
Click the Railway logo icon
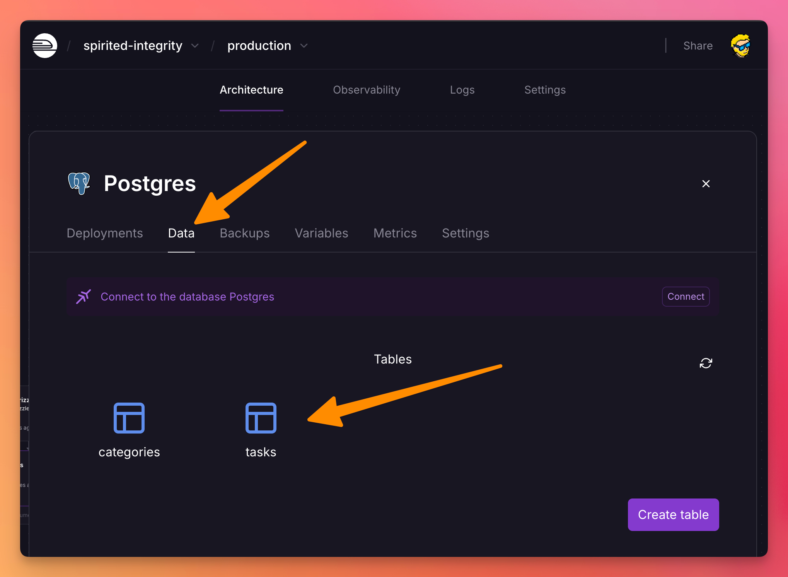[x=45, y=46]
